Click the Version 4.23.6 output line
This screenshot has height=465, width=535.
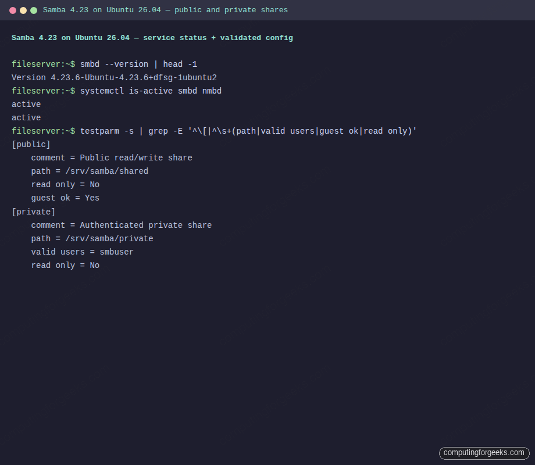[x=113, y=77]
